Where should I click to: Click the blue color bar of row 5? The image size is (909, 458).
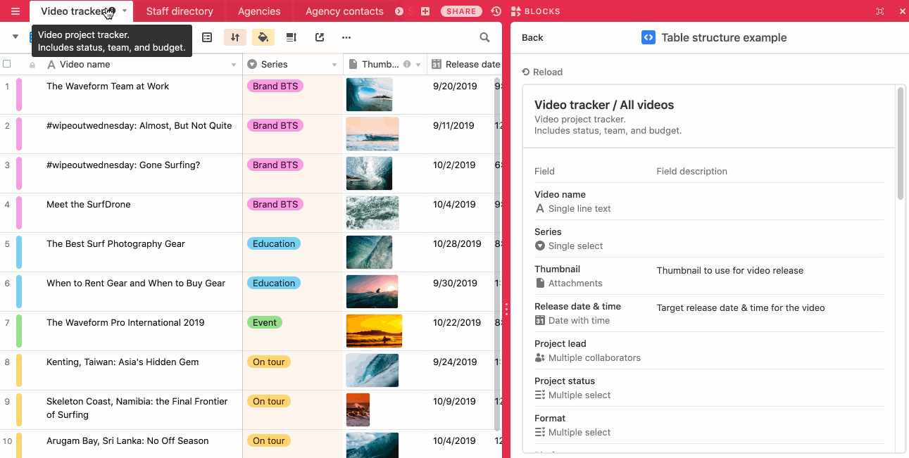point(19,253)
